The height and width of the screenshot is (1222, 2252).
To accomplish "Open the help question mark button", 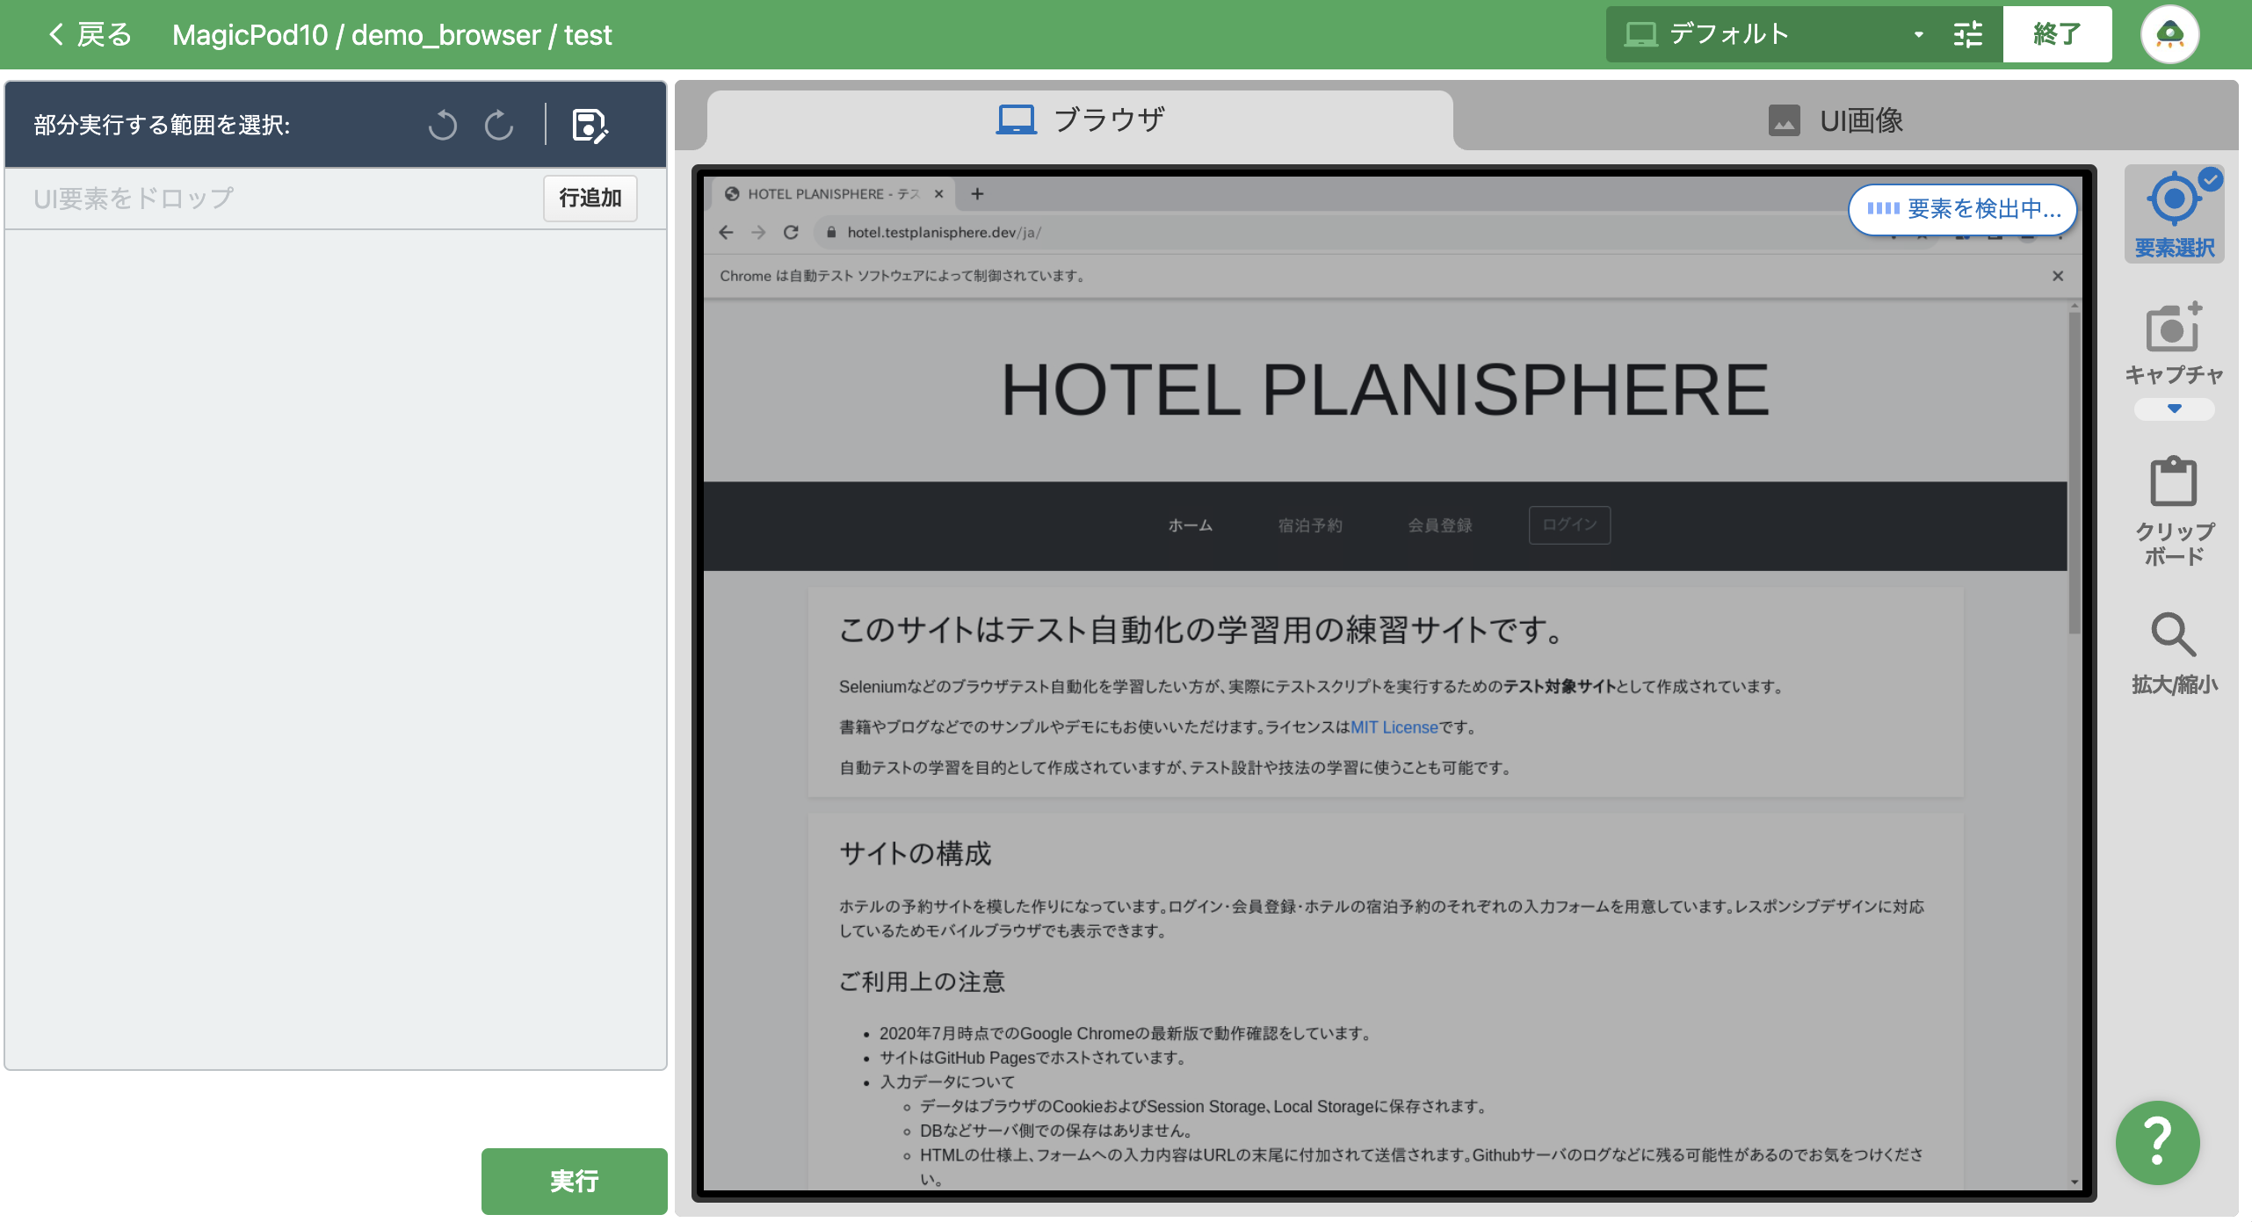I will tap(2157, 1142).
